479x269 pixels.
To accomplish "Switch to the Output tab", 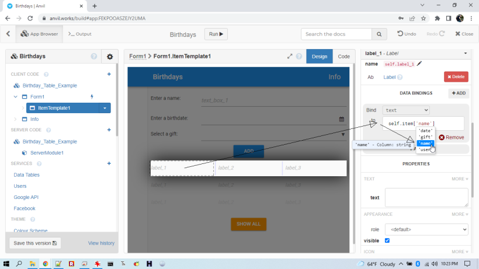I will click(x=80, y=34).
